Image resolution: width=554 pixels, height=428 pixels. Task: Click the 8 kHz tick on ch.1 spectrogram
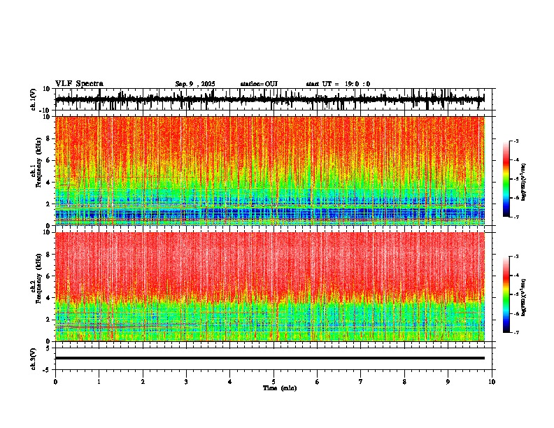(x=49, y=138)
